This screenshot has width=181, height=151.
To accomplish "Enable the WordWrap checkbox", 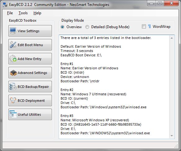I will click(x=144, y=27).
